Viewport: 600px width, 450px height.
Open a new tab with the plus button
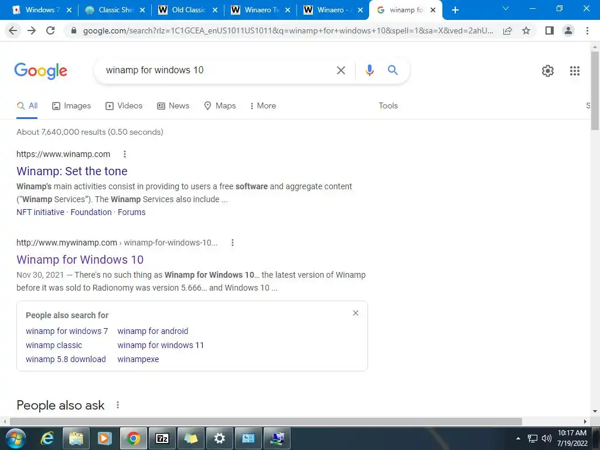455,10
